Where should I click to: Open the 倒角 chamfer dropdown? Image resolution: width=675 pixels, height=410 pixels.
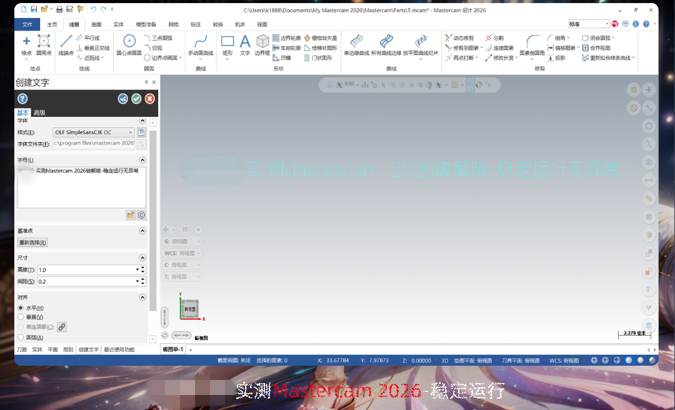coord(567,38)
